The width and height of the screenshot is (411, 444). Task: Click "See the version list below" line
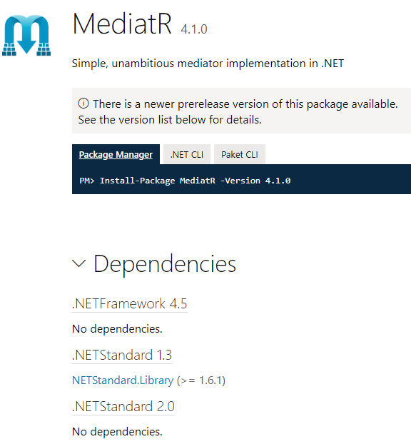tap(170, 120)
